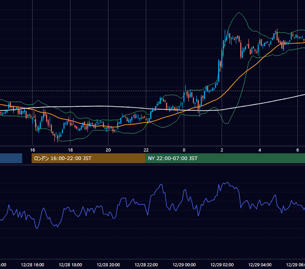This screenshot has width=305, height=269.
Task: Click the 0 hour label on chart axis
Action: click(x=184, y=150)
